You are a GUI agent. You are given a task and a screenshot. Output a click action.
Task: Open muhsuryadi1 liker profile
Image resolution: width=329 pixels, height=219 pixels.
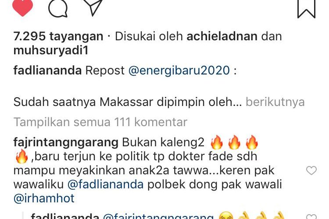coord(51,50)
